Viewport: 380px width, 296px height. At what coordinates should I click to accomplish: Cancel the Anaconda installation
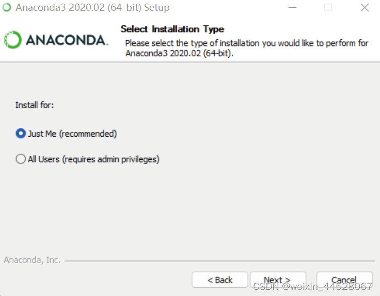(344, 280)
